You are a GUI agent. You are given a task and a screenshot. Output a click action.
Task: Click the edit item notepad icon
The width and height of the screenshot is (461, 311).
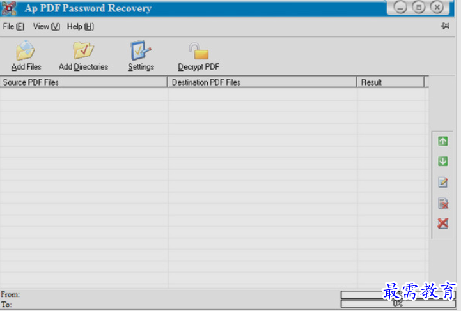(442, 182)
